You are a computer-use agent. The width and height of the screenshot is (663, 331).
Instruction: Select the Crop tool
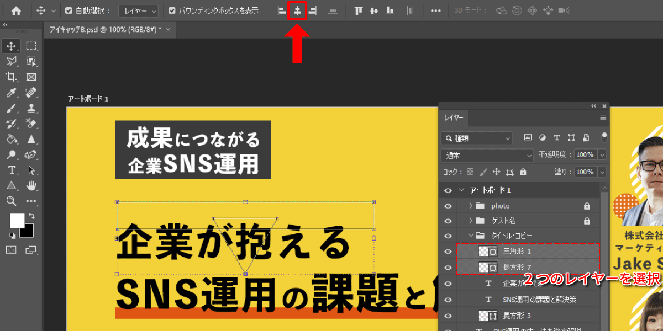point(11,77)
